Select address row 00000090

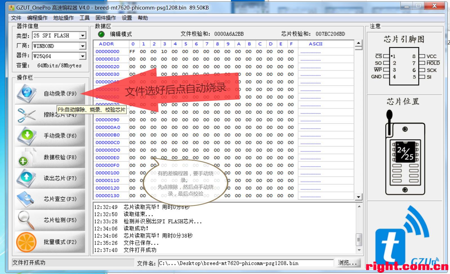click(107, 120)
